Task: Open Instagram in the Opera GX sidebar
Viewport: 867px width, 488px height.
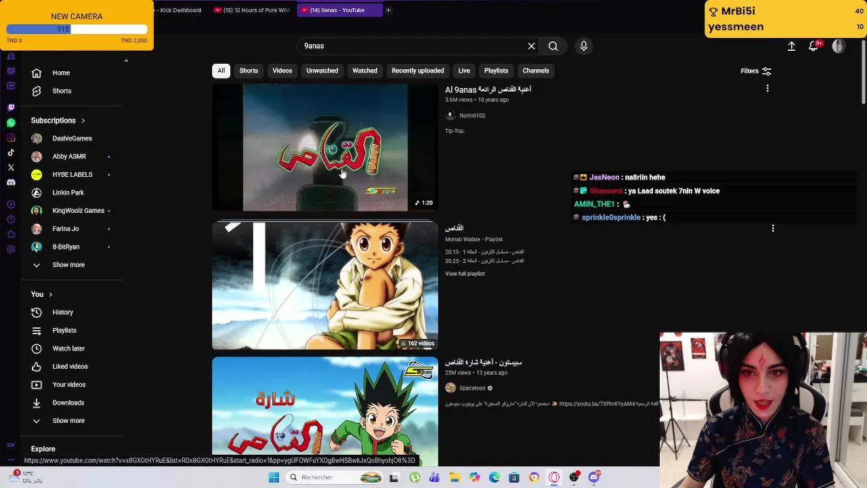Action: pyautogui.click(x=11, y=138)
